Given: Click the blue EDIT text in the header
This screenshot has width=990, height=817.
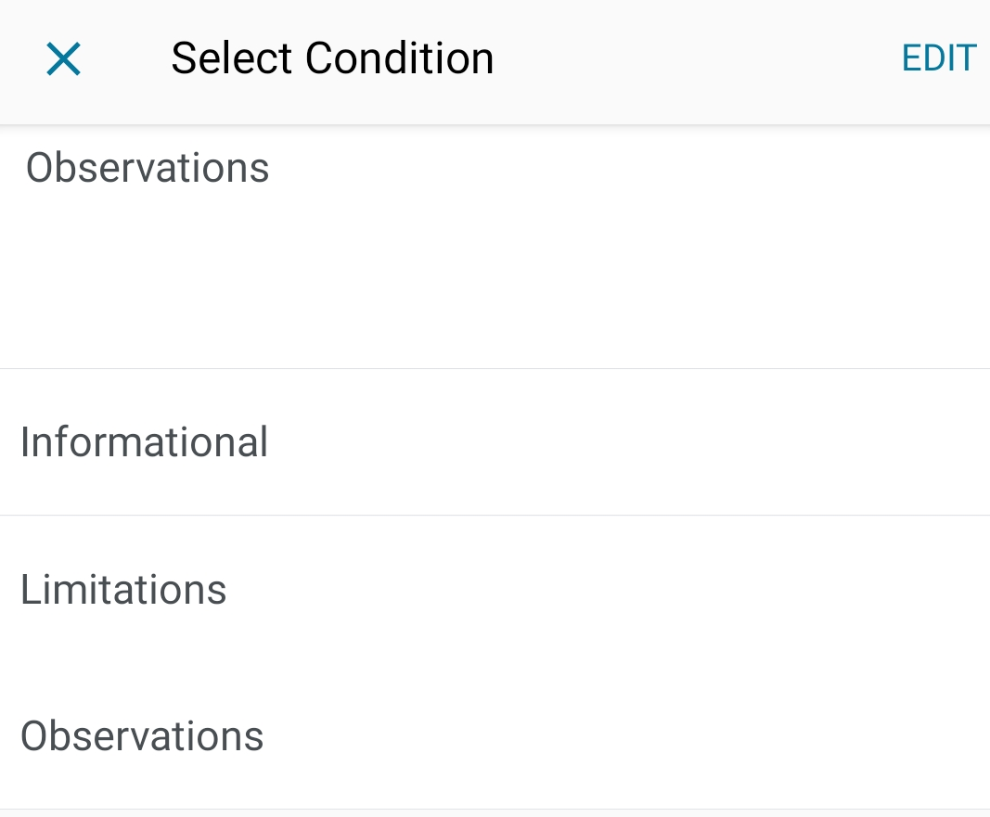Looking at the screenshot, I should click(938, 58).
